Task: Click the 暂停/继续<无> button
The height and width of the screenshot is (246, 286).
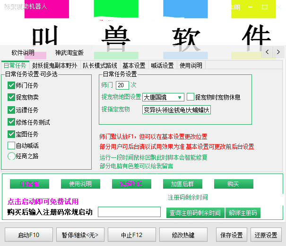Action: tap(80, 235)
